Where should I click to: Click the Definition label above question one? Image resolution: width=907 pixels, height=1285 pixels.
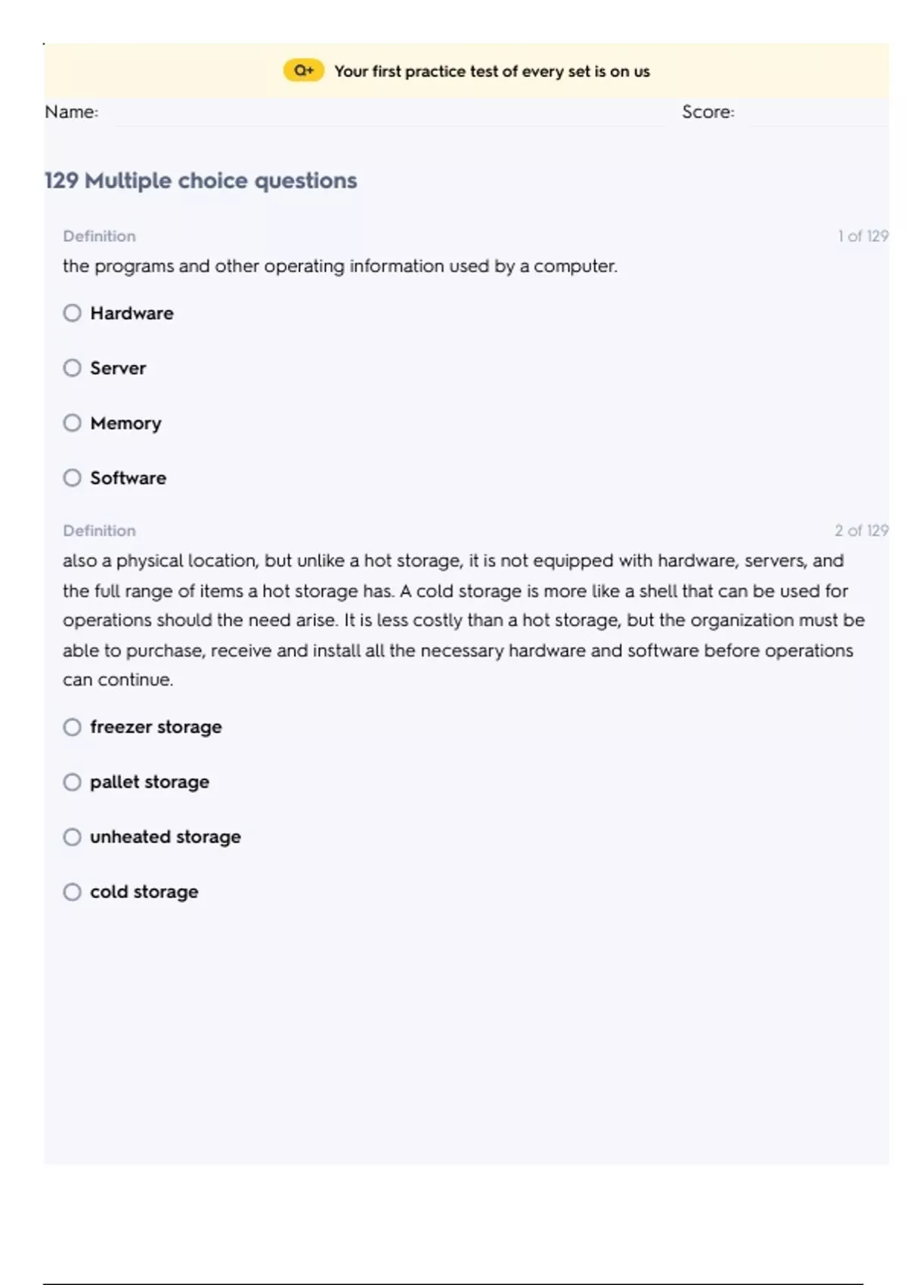[99, 236]
